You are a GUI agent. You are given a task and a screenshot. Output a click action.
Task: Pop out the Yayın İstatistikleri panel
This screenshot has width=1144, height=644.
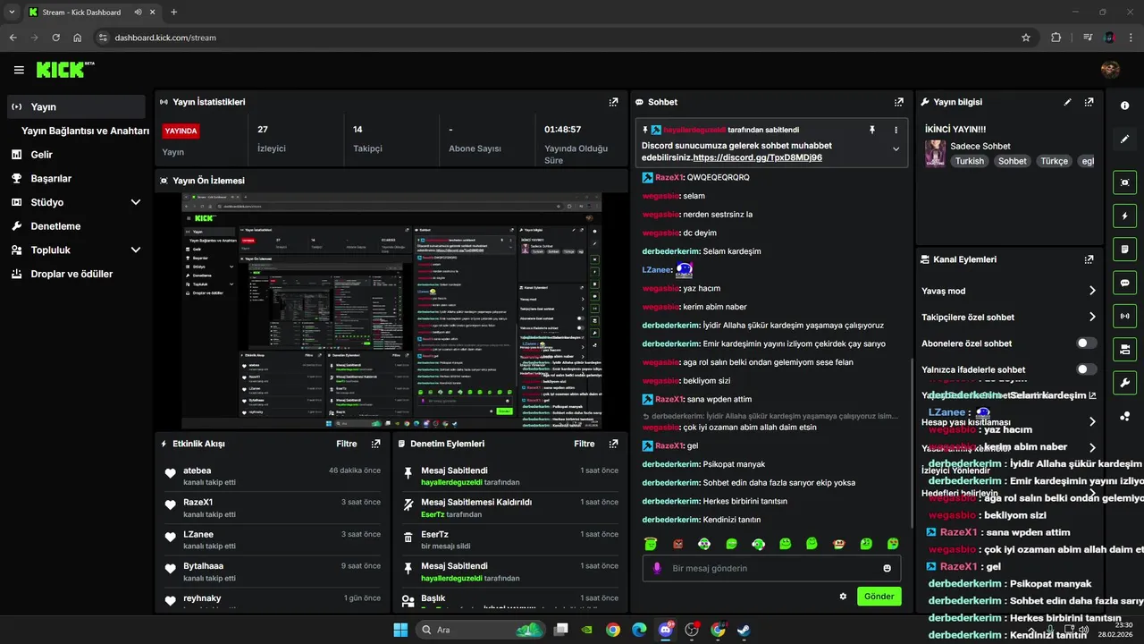tap(613, 102)
